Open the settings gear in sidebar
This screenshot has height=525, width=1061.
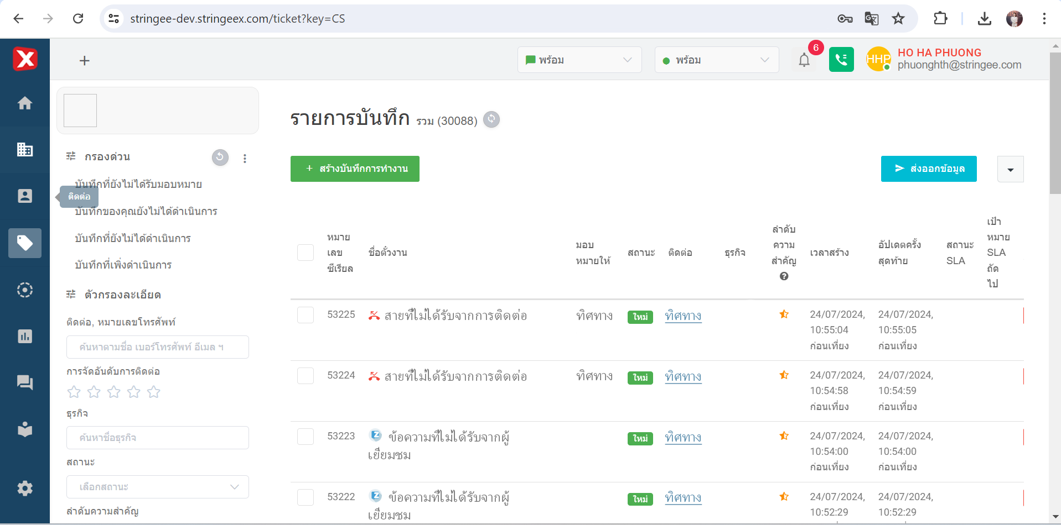click(25, 488)
